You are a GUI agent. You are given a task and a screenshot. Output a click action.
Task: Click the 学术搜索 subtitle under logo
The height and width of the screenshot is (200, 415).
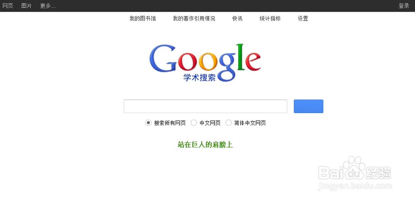coord(199,77)
